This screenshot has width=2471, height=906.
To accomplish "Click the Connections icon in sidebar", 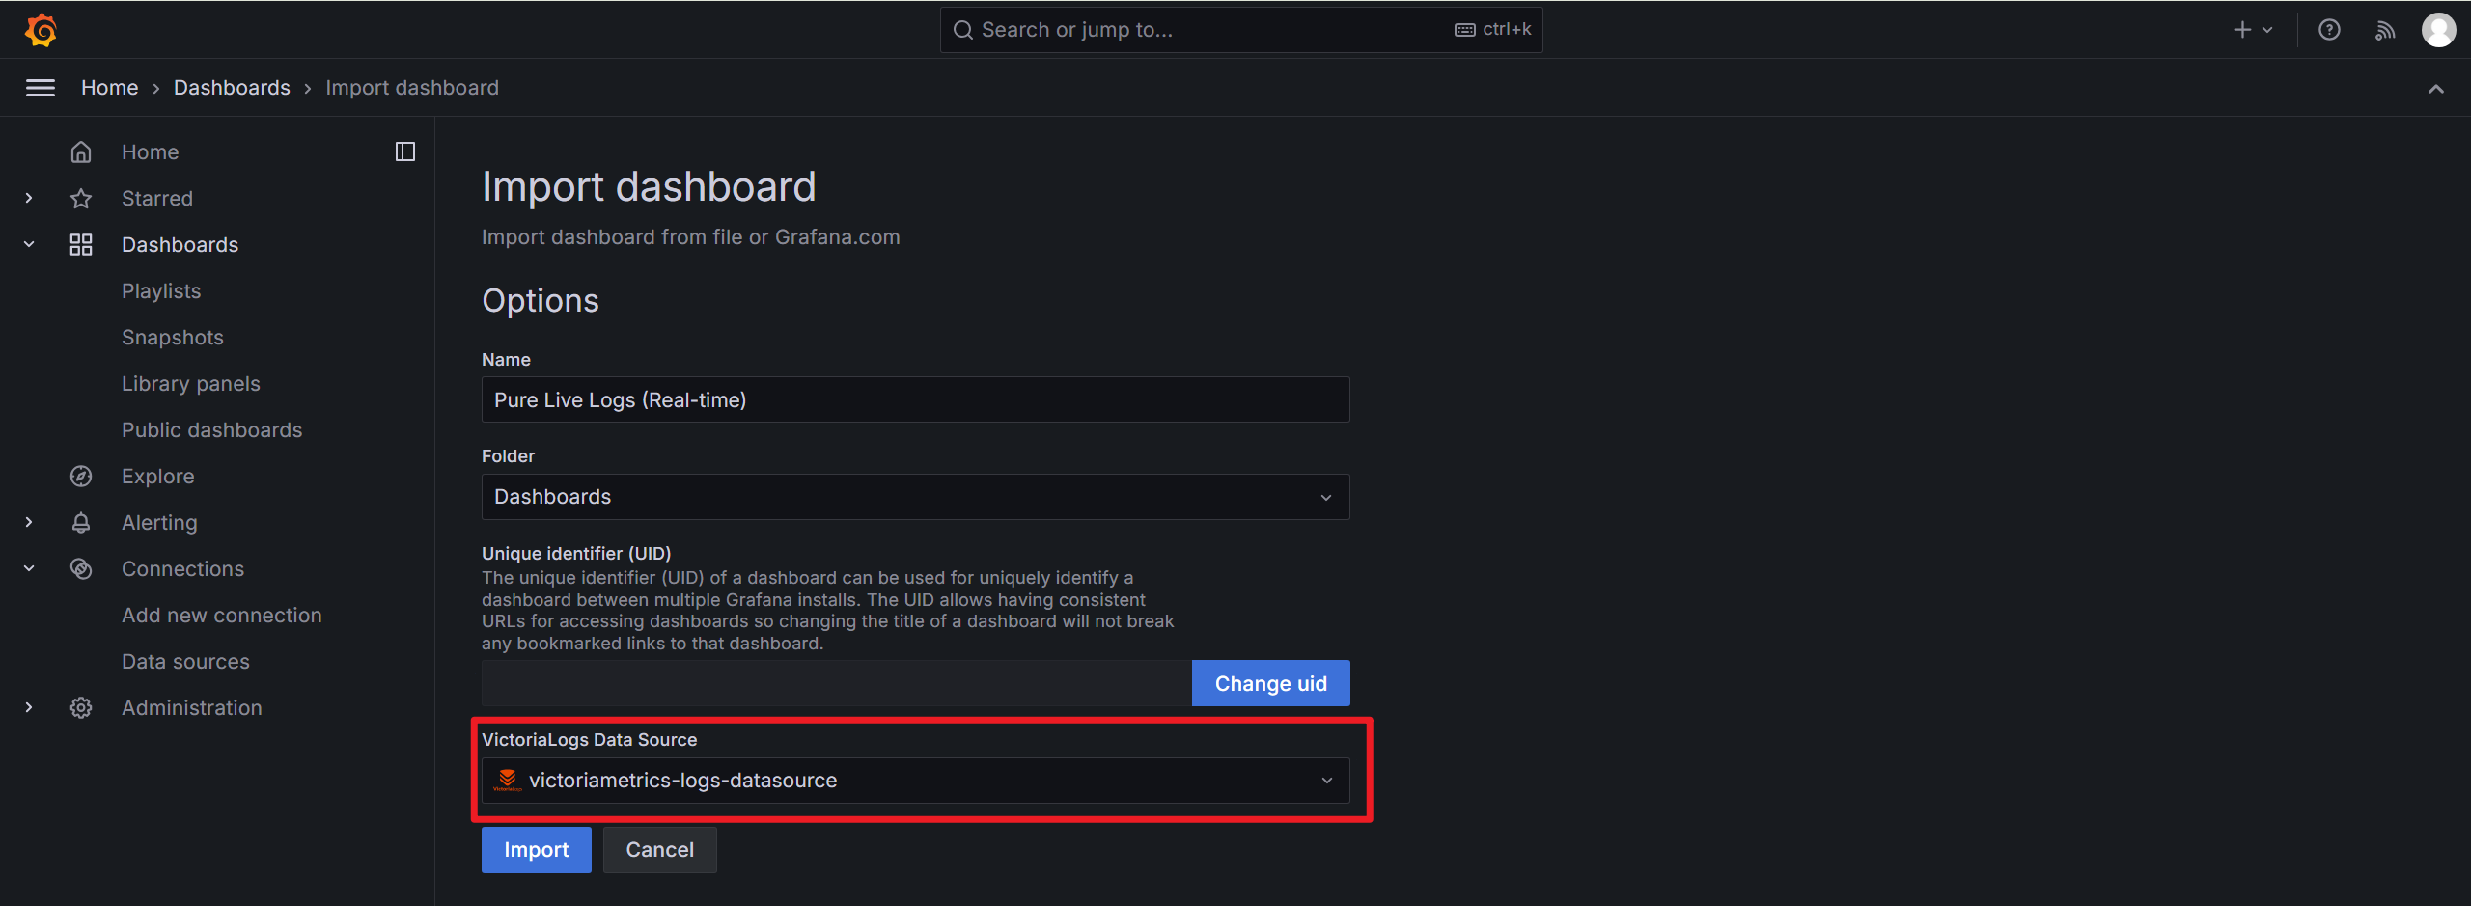I will [x=81, y=568].
